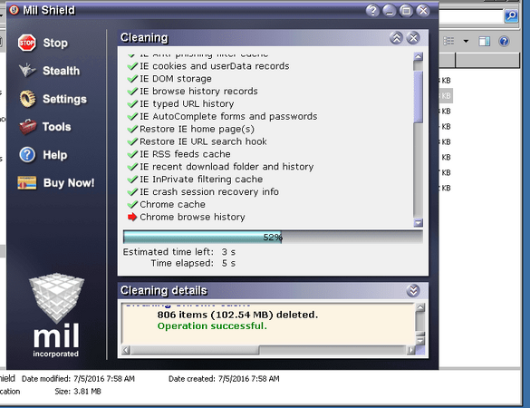Viewport: 530px width, 408px height.
Task: Click the cleaning list vertical scrollbar thumb
Action: 419,97
